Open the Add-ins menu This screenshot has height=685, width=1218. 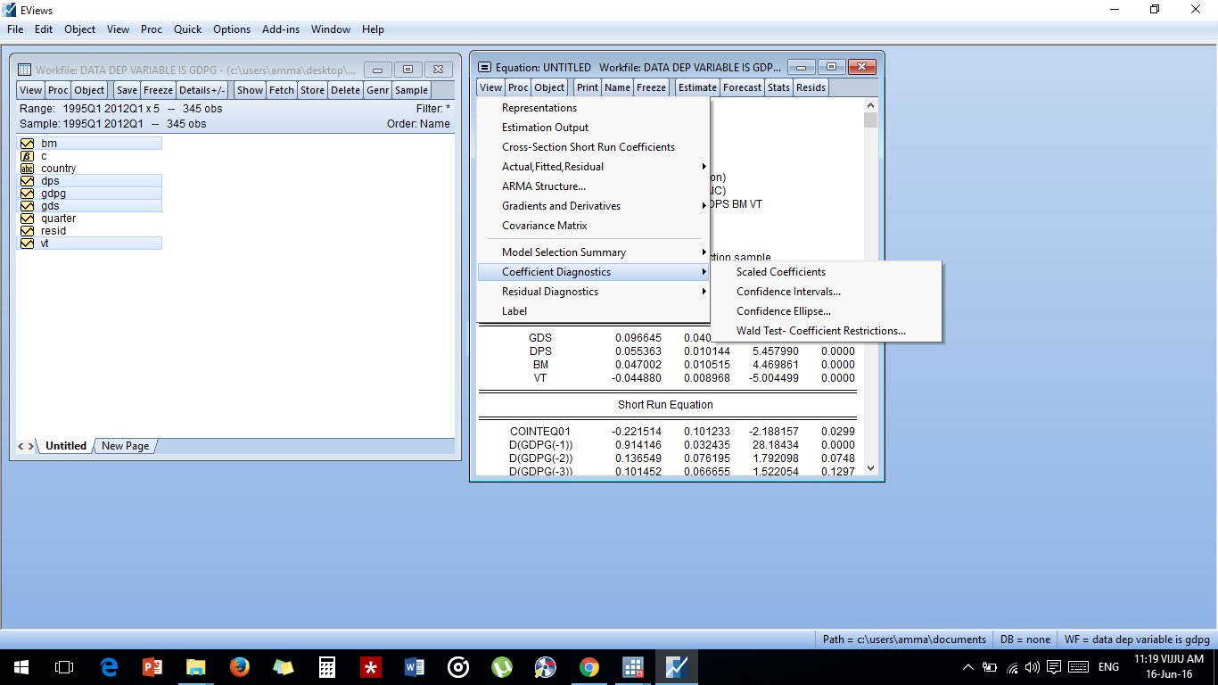pos(281,29)
